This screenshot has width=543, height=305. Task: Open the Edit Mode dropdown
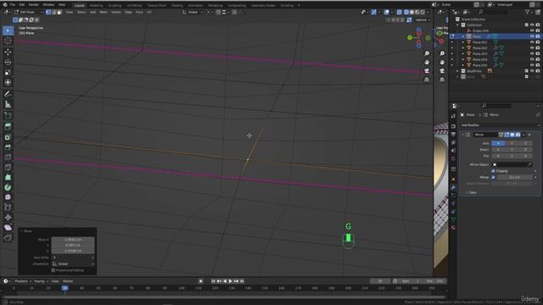pyautogui.click(x=28, y=12)
